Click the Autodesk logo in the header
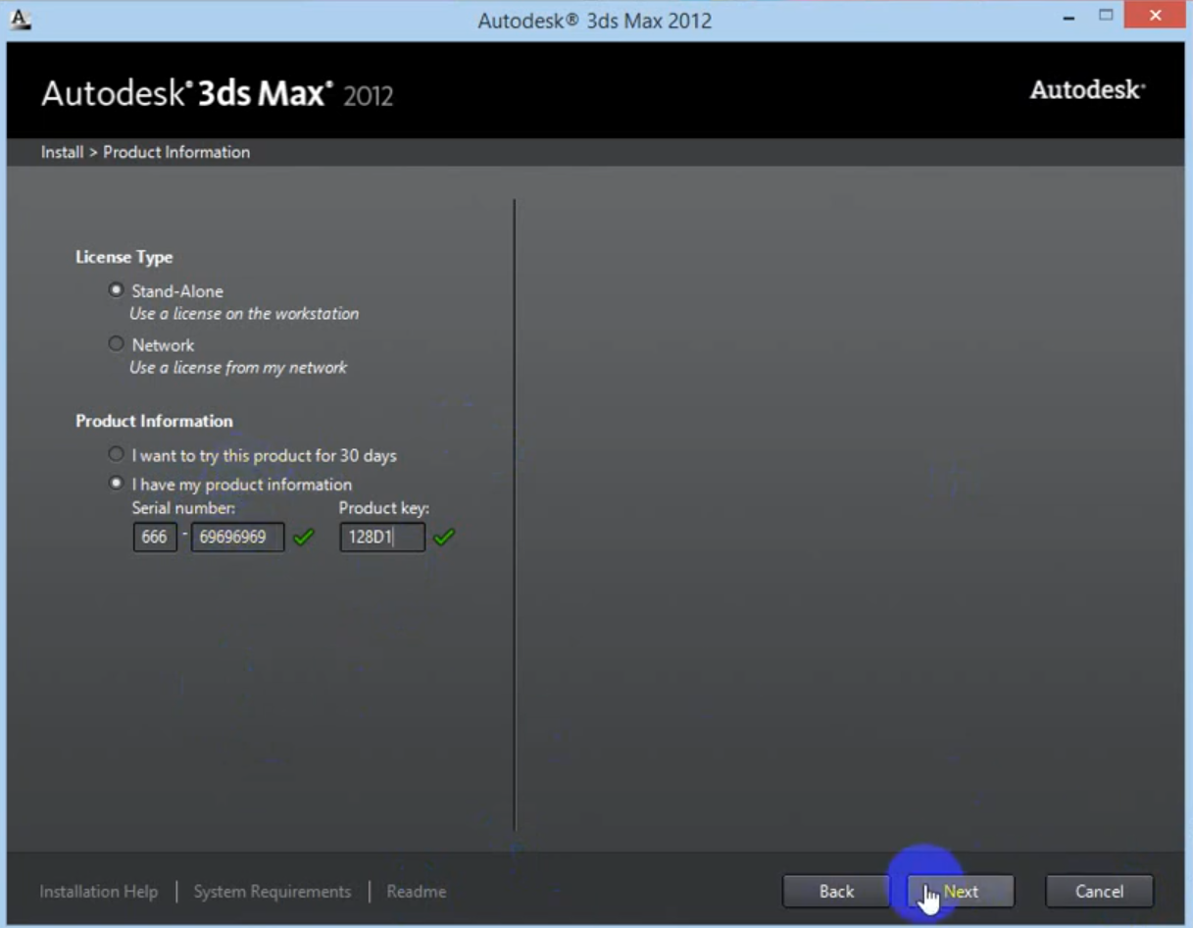Screen dimensions: 1193x928 tap(1087, 90)
